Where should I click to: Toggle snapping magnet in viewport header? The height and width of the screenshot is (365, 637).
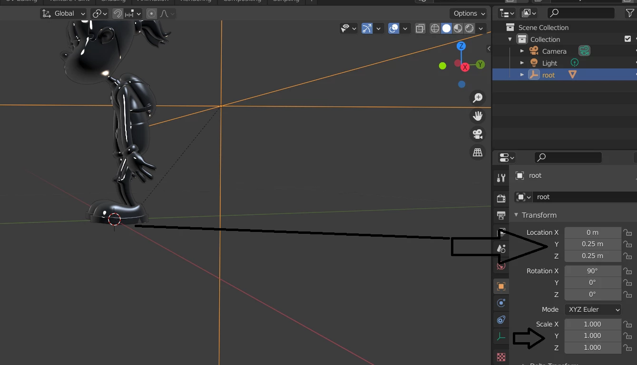[x=118, y=14]
